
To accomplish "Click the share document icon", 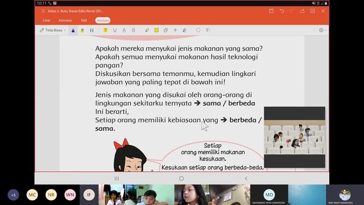I will 302,11.
